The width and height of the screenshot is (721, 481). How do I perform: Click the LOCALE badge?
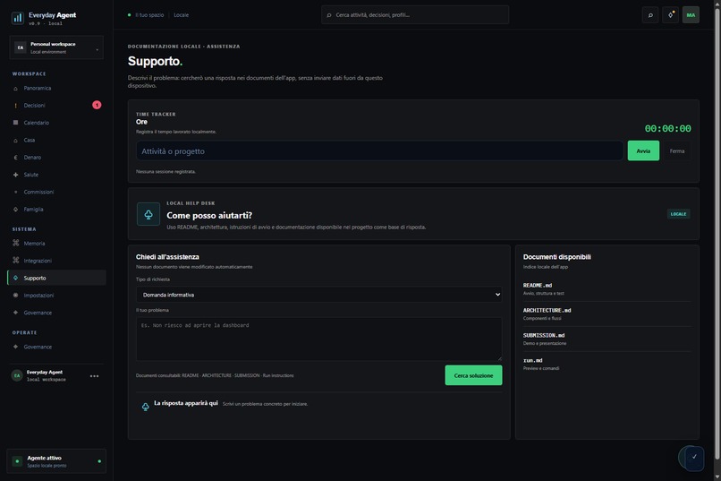(678, 214)
